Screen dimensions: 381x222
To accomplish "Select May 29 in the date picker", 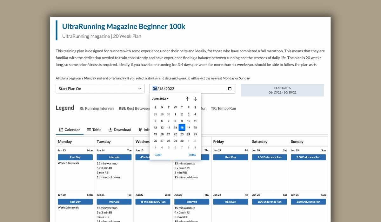I will pyautogui.click(x=155, y=114).
